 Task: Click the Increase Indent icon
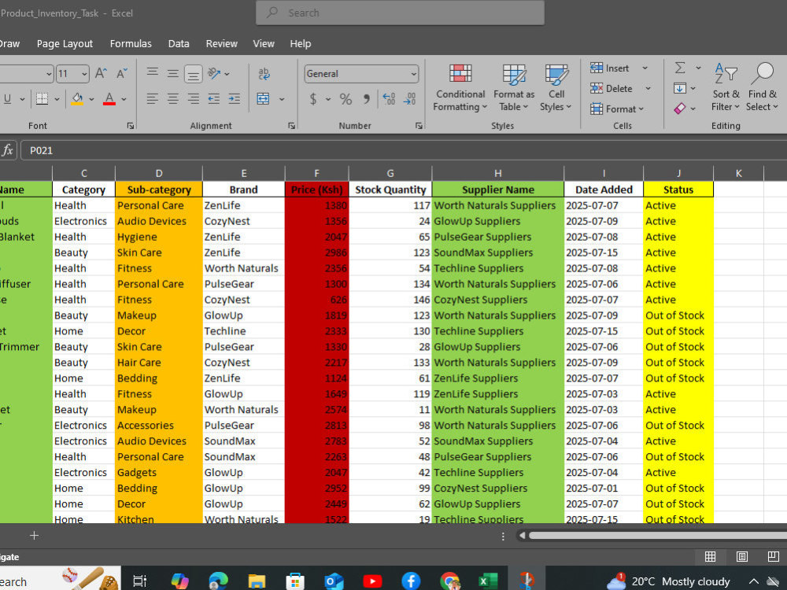235,99
